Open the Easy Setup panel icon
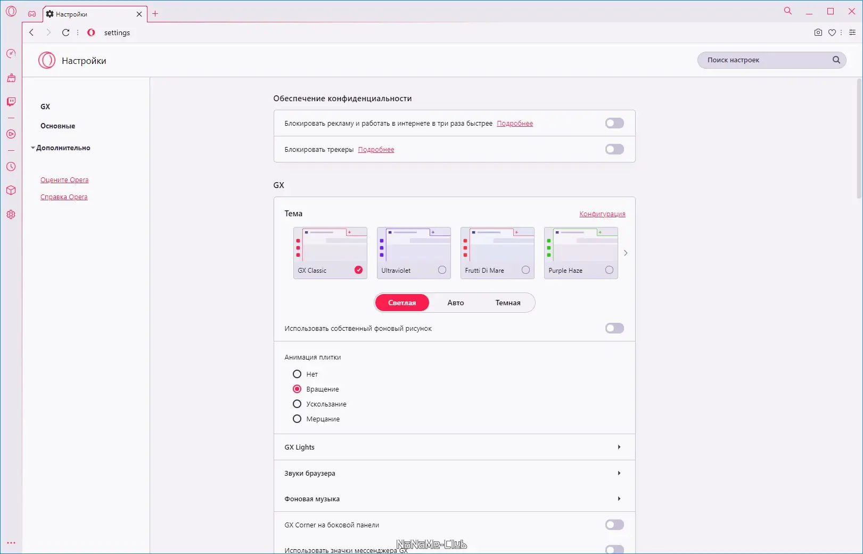Image resolution: width=863 pixels, height=554 pixels. [852, 32]
